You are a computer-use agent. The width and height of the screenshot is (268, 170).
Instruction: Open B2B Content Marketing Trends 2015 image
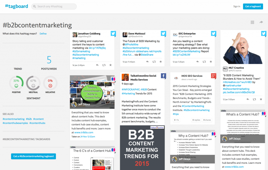point(142,148)
